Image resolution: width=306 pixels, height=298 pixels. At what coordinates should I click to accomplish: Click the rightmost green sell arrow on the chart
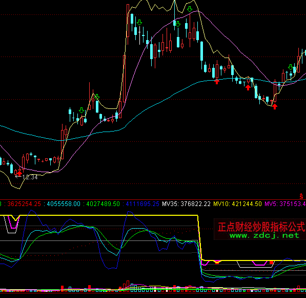click(x=291, y=67)
